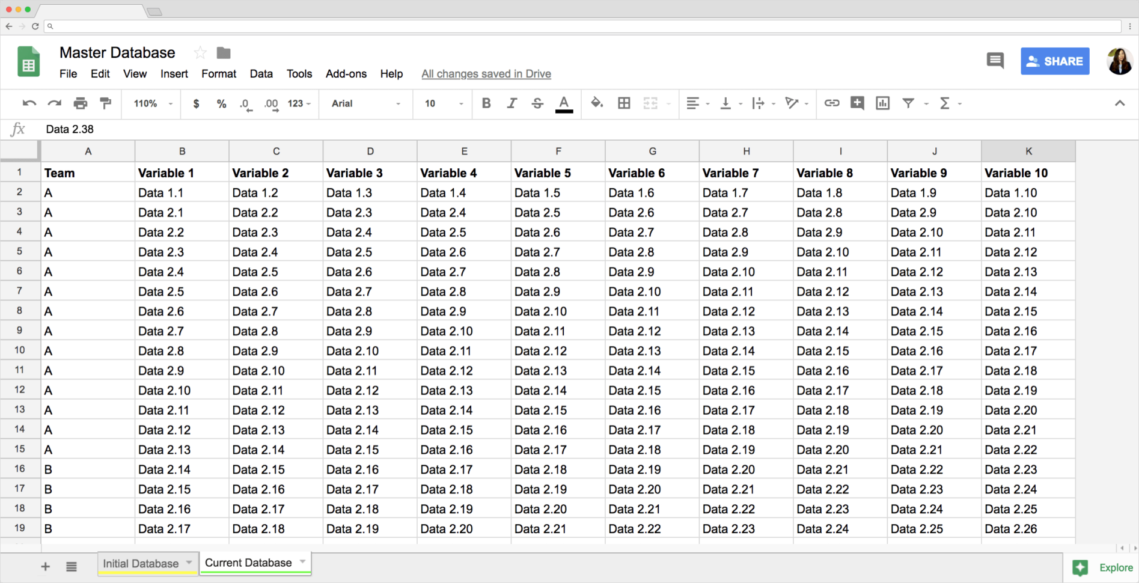Open the borders tool
1139x583 pixels.
pyautogui.click(x=624, y=103)
